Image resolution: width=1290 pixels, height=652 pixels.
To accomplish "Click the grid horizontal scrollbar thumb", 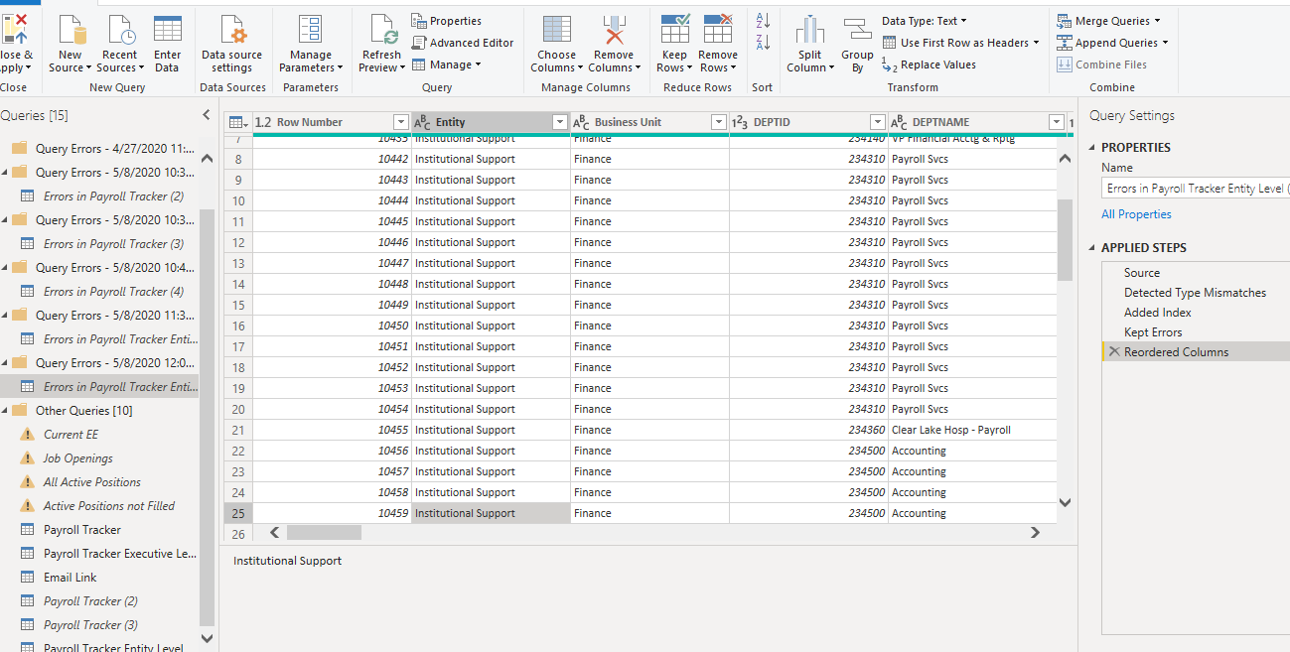I will coord(325,533).
